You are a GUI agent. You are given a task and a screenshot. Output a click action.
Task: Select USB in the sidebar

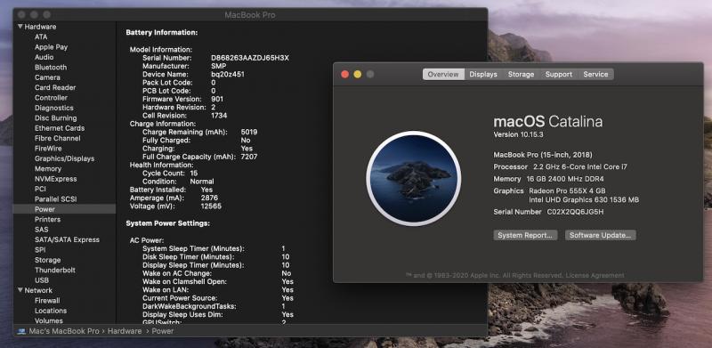coord(41,280)
